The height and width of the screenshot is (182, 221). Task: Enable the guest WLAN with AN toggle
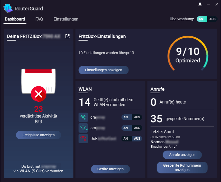[x=126, y=139]
